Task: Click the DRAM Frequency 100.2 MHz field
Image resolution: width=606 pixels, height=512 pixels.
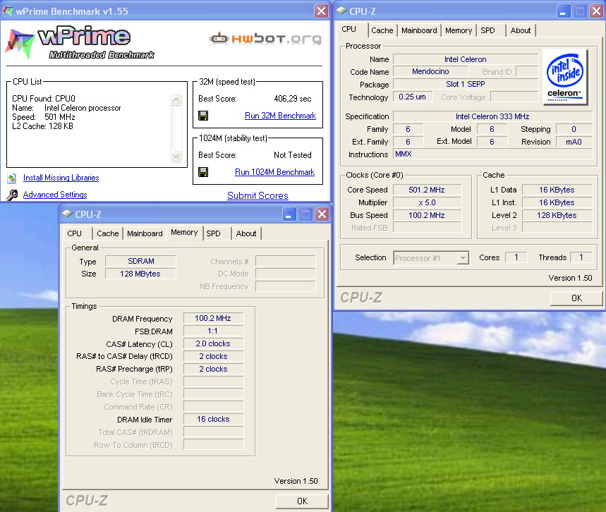Action: tap(213, 318)
